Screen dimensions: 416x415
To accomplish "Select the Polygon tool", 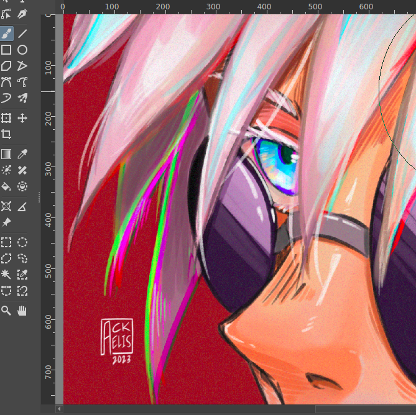I will 6,66.
